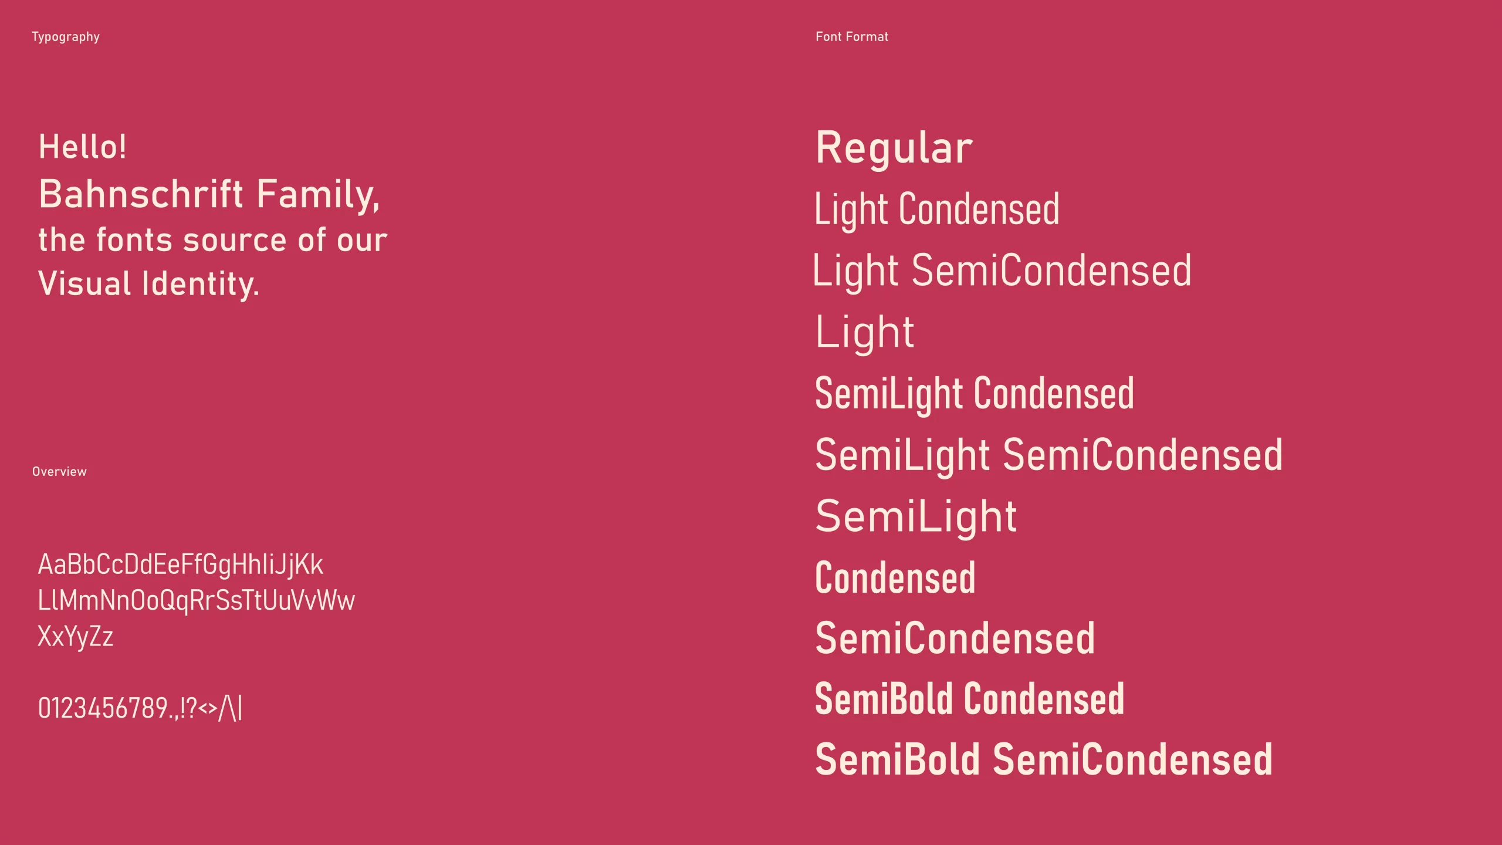Viewport: 1502px width, 845px height.
Task: Select the SemiLight Condensed style sample
Action: [x=975, y=395]
